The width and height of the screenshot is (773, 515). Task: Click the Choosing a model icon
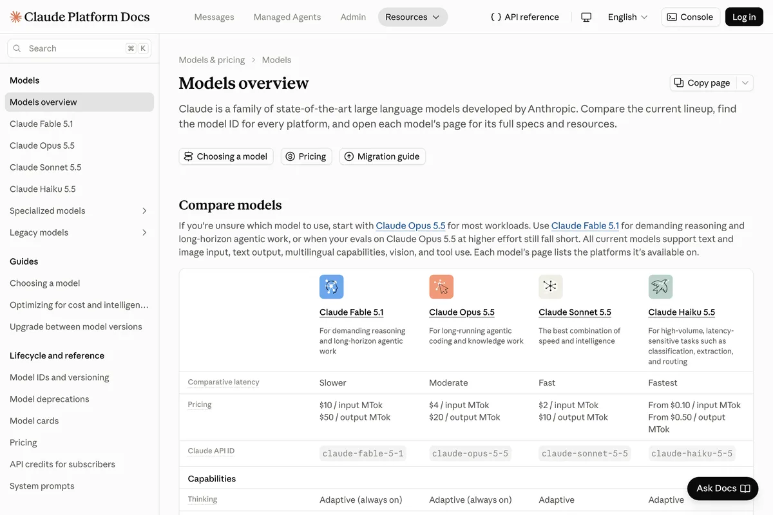click(188, 156)
